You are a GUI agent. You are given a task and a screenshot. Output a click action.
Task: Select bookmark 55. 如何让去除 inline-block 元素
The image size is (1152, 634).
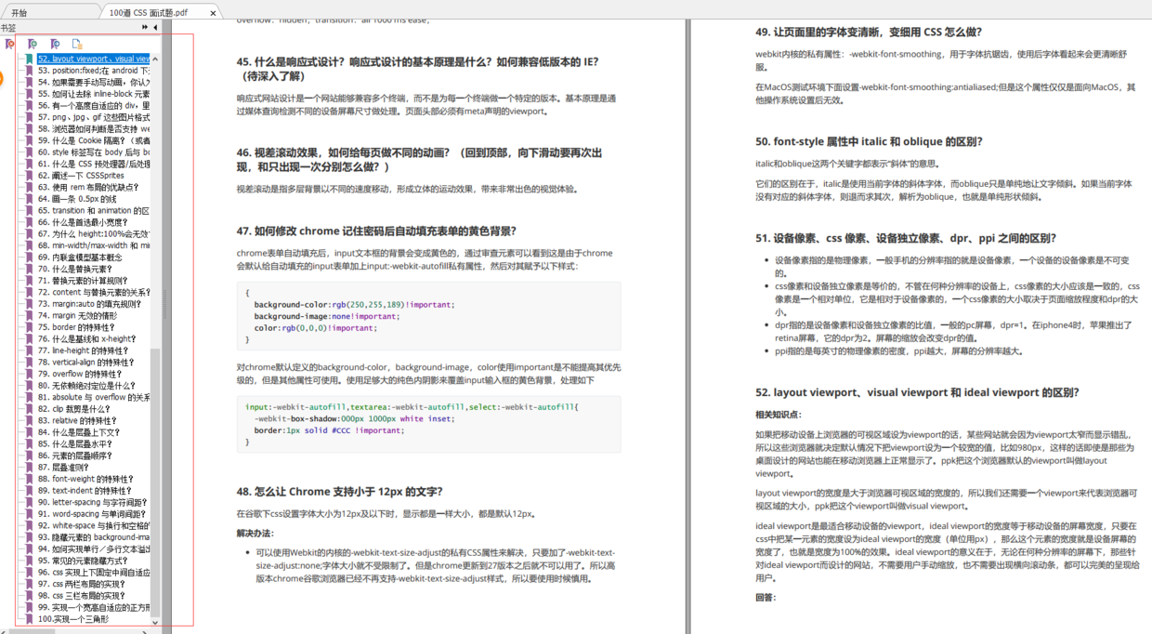click(94, 94)
